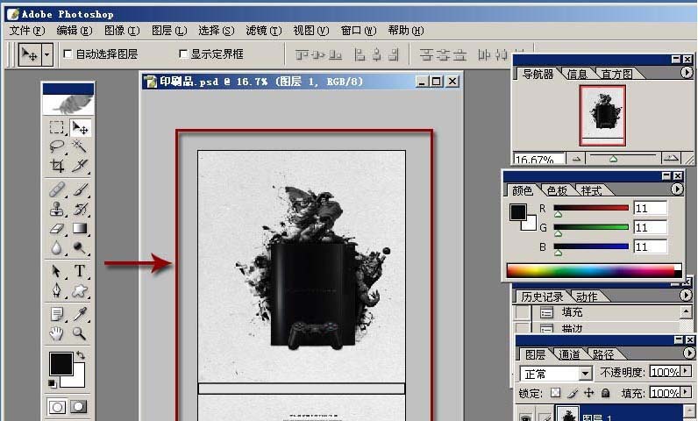Screen dimensions: 698x421
Task: Switch to Standard mode editing
Action: coord(57,407)
